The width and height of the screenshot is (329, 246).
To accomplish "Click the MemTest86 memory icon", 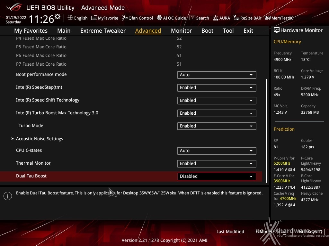I will (x=268, y=18).
